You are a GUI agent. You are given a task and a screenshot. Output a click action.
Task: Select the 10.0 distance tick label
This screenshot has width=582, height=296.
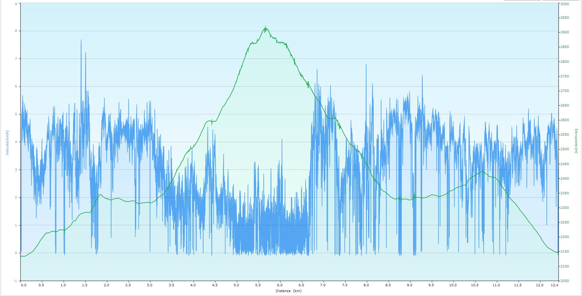[453, 285]
